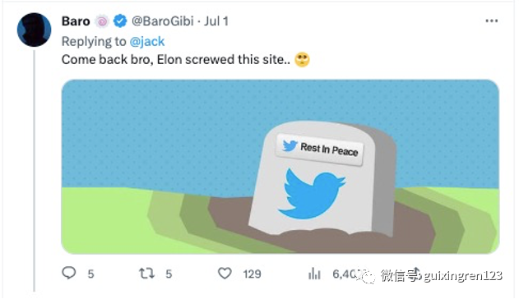Image resolution: width=519 pixels, height=299 pixels.
Task: Click the Baro display name
Action: point(76,21)
